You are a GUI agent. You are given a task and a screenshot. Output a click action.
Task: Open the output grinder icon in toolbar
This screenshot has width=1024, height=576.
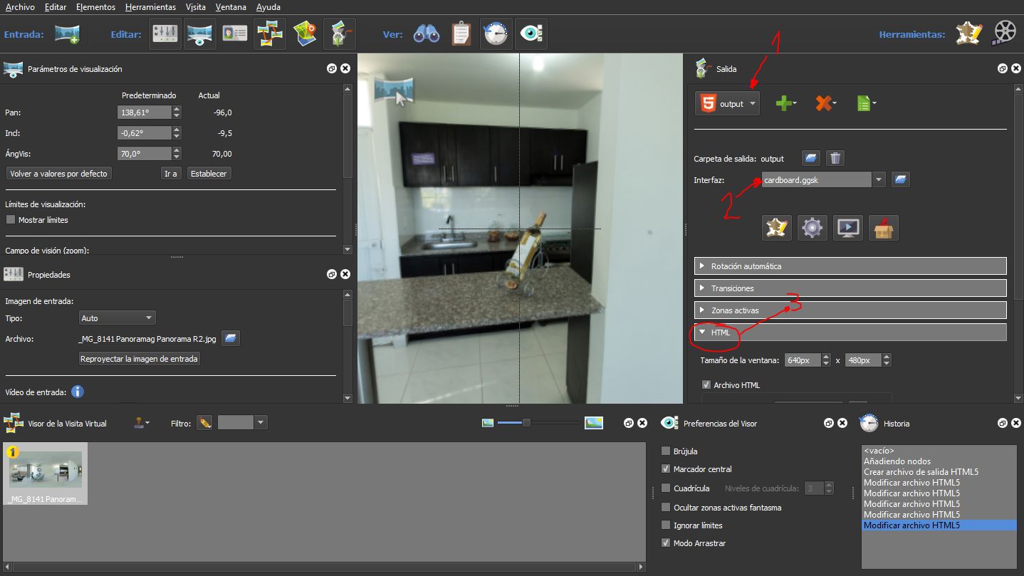click(340, 33)
